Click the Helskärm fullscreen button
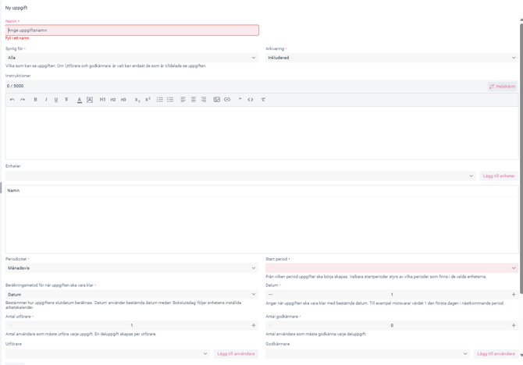Screen dimensions: 523x365 point(502,87)
